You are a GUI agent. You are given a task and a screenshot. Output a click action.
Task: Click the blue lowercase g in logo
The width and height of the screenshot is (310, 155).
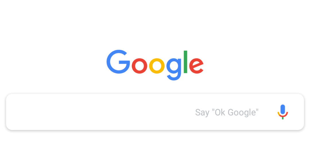pyautogui.click(x=174, y=69)
